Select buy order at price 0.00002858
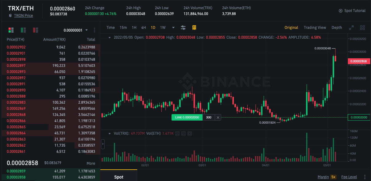The width and height of the screenshot is (371, 181). coord(51,177)
